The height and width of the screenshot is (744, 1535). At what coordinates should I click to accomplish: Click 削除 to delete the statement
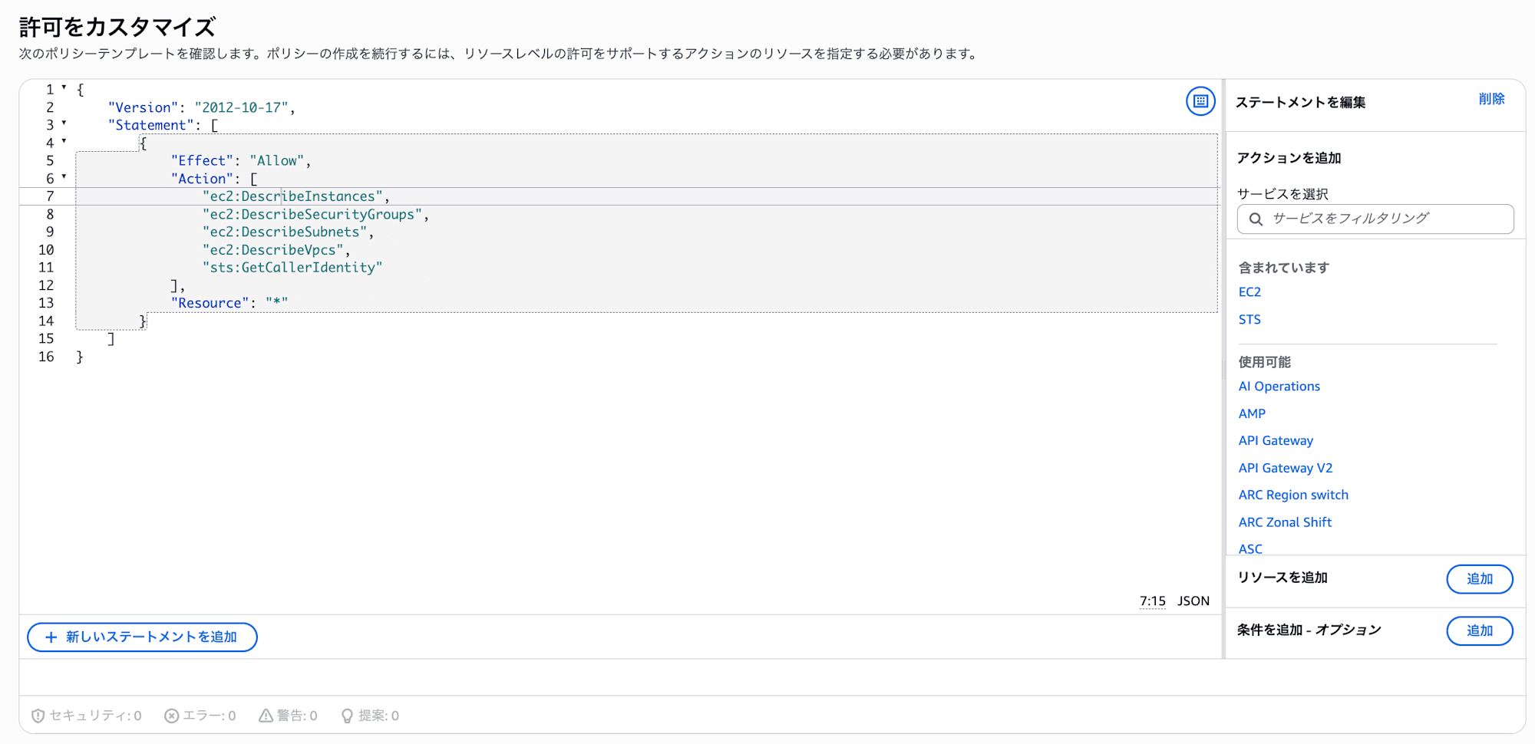(1491, 99)
